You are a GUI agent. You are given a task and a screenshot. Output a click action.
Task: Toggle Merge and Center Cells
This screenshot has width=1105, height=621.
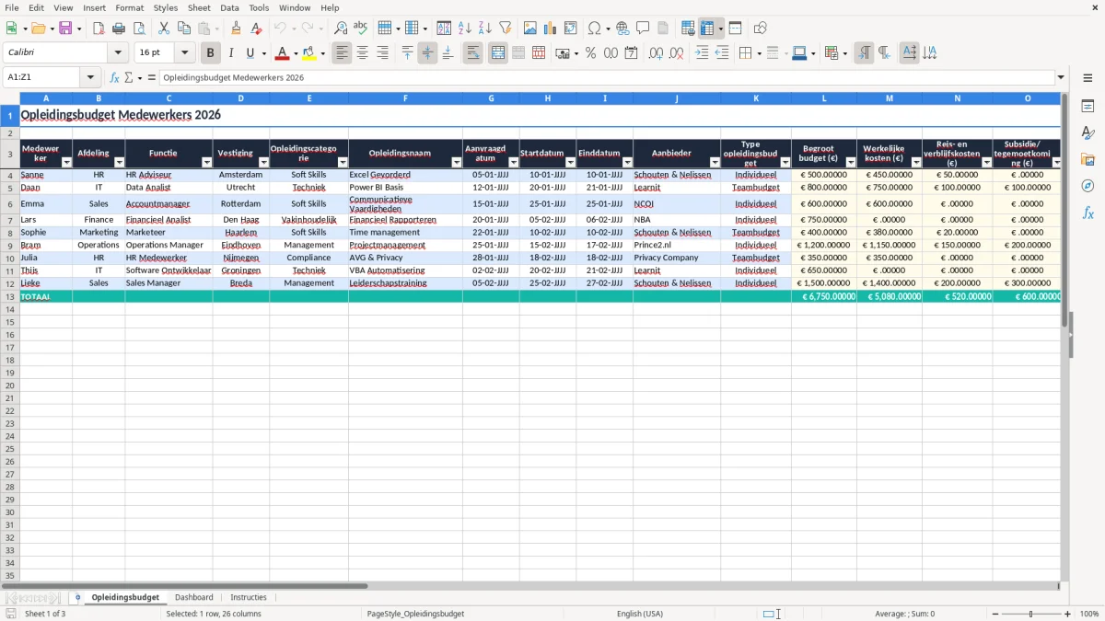pos(498,53)
